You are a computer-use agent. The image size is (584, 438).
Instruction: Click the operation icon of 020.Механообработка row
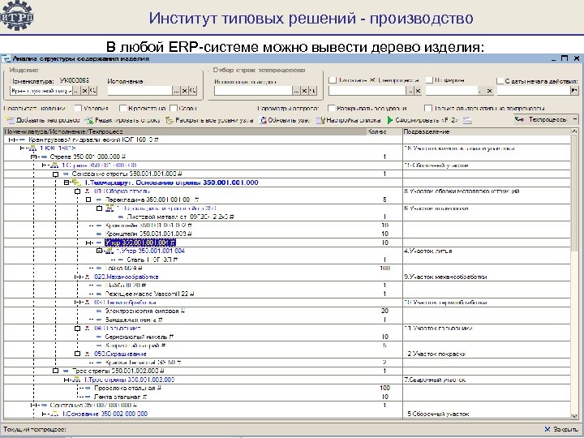(x=88, y=277)
